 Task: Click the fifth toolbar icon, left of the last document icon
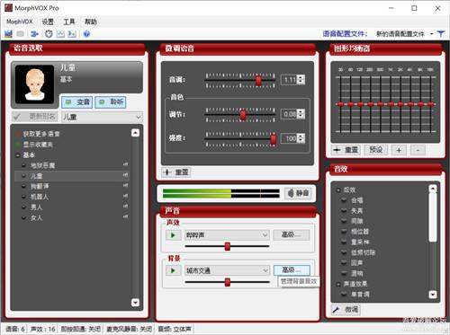coord(60,34)
